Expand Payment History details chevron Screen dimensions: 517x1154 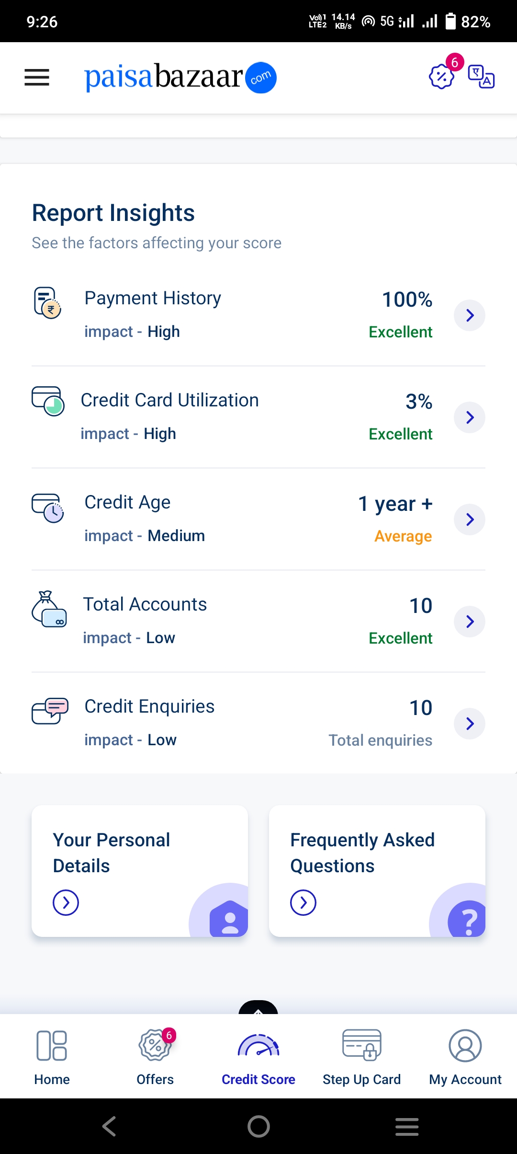(x=470, y=315)
